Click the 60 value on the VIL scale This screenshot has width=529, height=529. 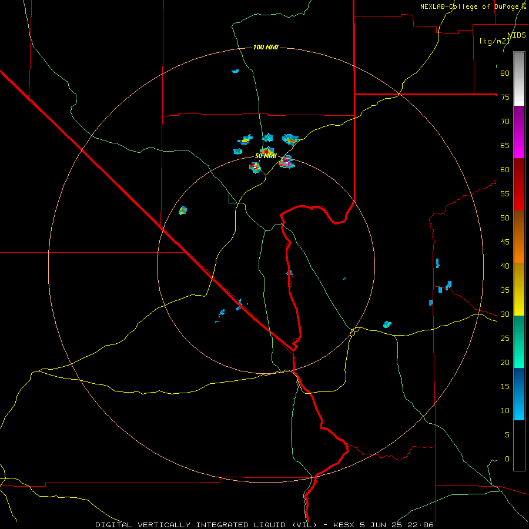coord(505,170)
